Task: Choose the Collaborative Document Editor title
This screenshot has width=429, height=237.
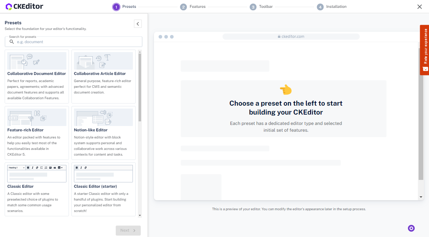Action: 37,74
